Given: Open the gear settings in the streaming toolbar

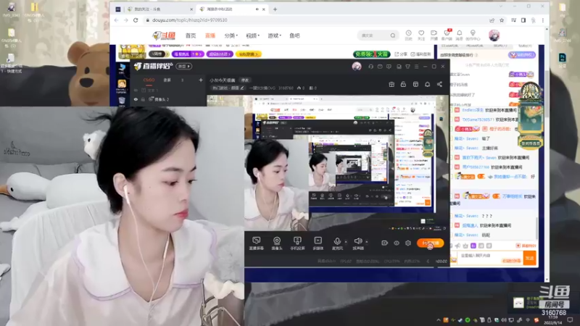Looking at the screenshot, I should [408, 243].
